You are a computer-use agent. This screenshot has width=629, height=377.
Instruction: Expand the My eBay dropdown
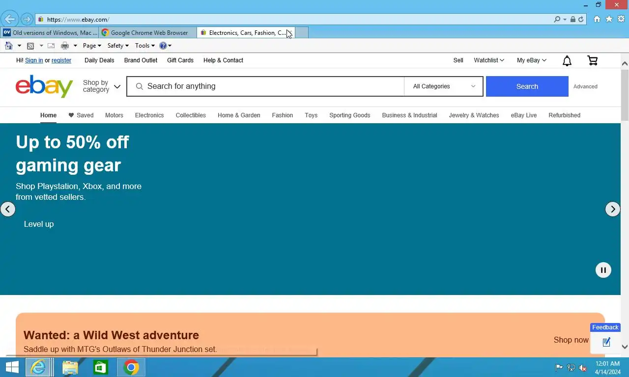(532, 60)
